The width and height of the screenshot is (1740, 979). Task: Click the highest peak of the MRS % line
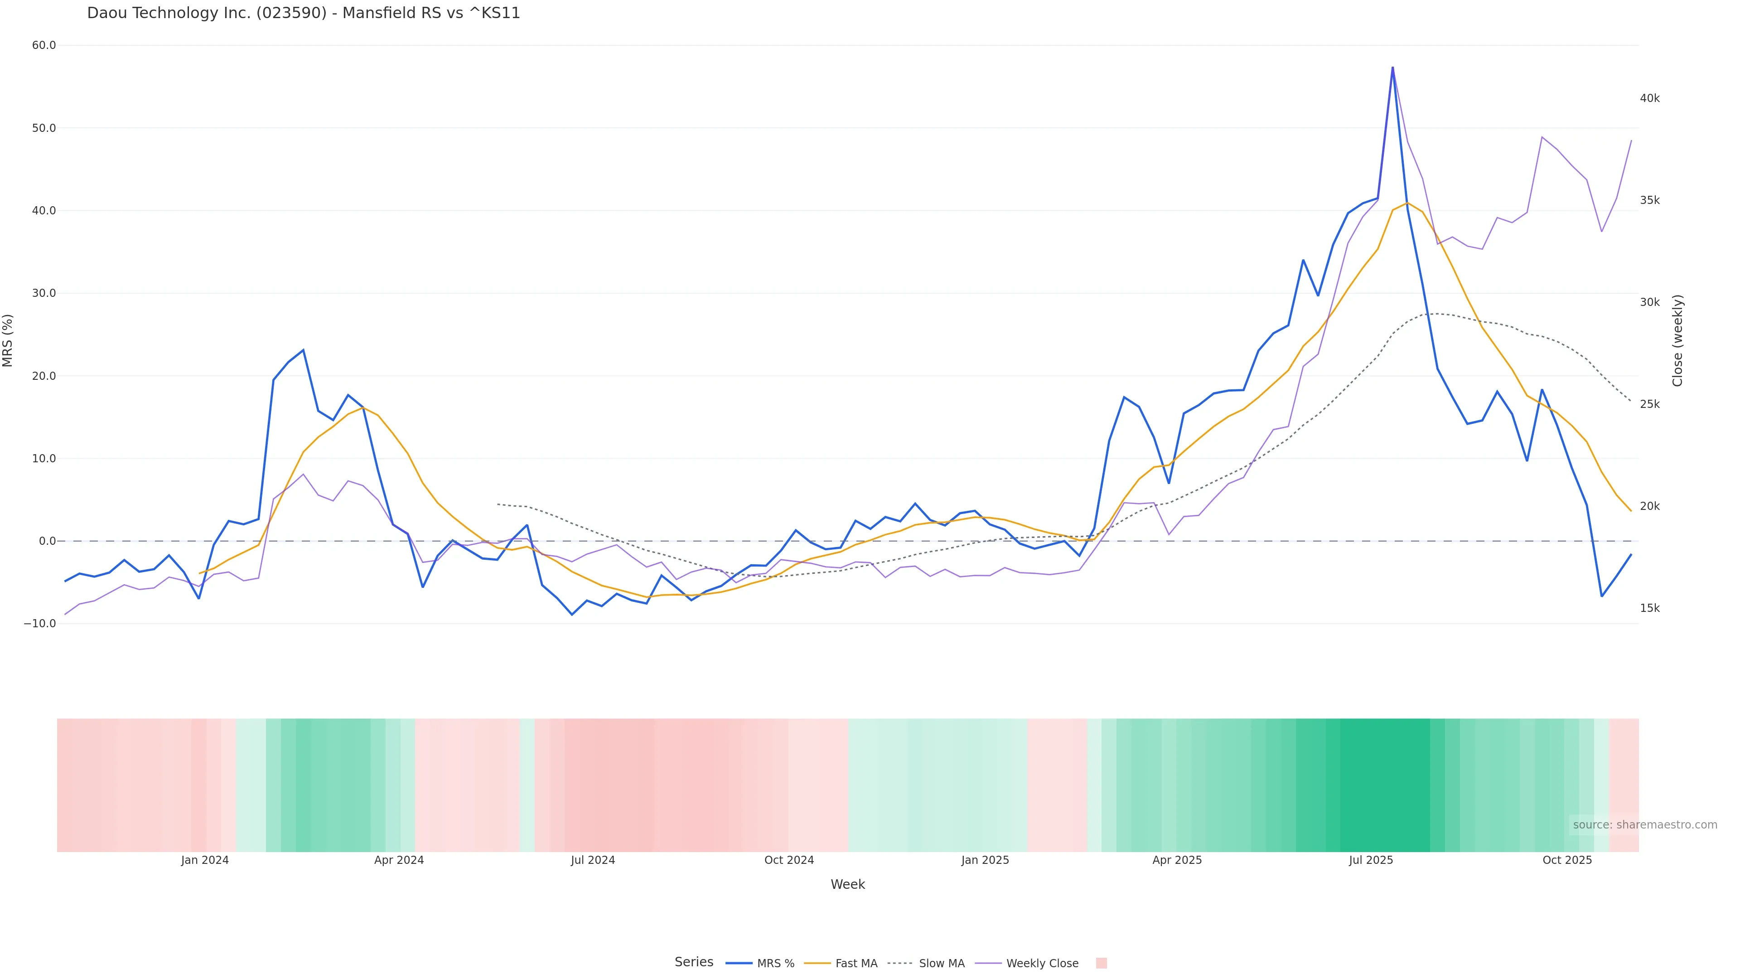[1392, 68]
